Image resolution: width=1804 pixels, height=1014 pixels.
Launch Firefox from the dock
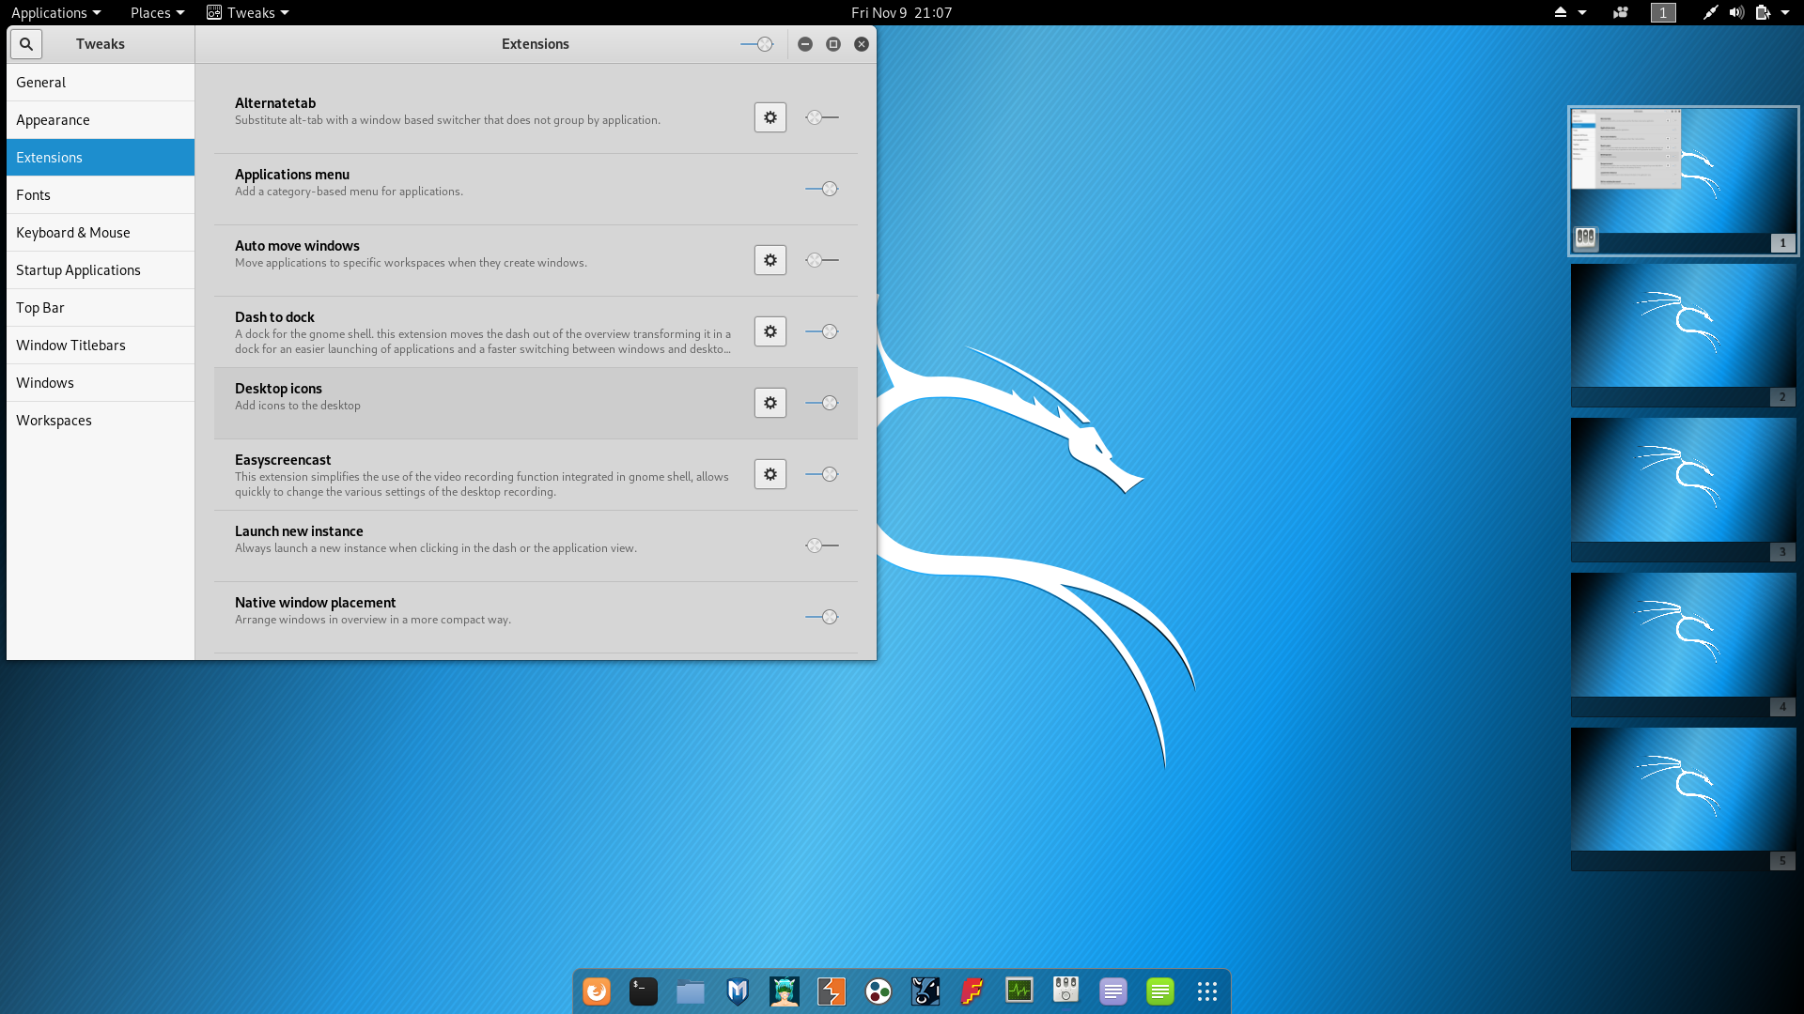tap(597, 991)
